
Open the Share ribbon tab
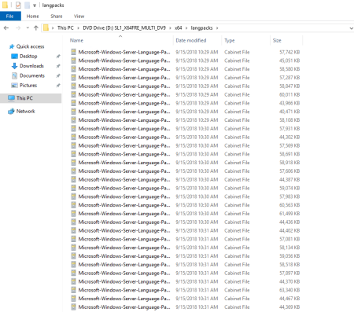coord(57,17)
